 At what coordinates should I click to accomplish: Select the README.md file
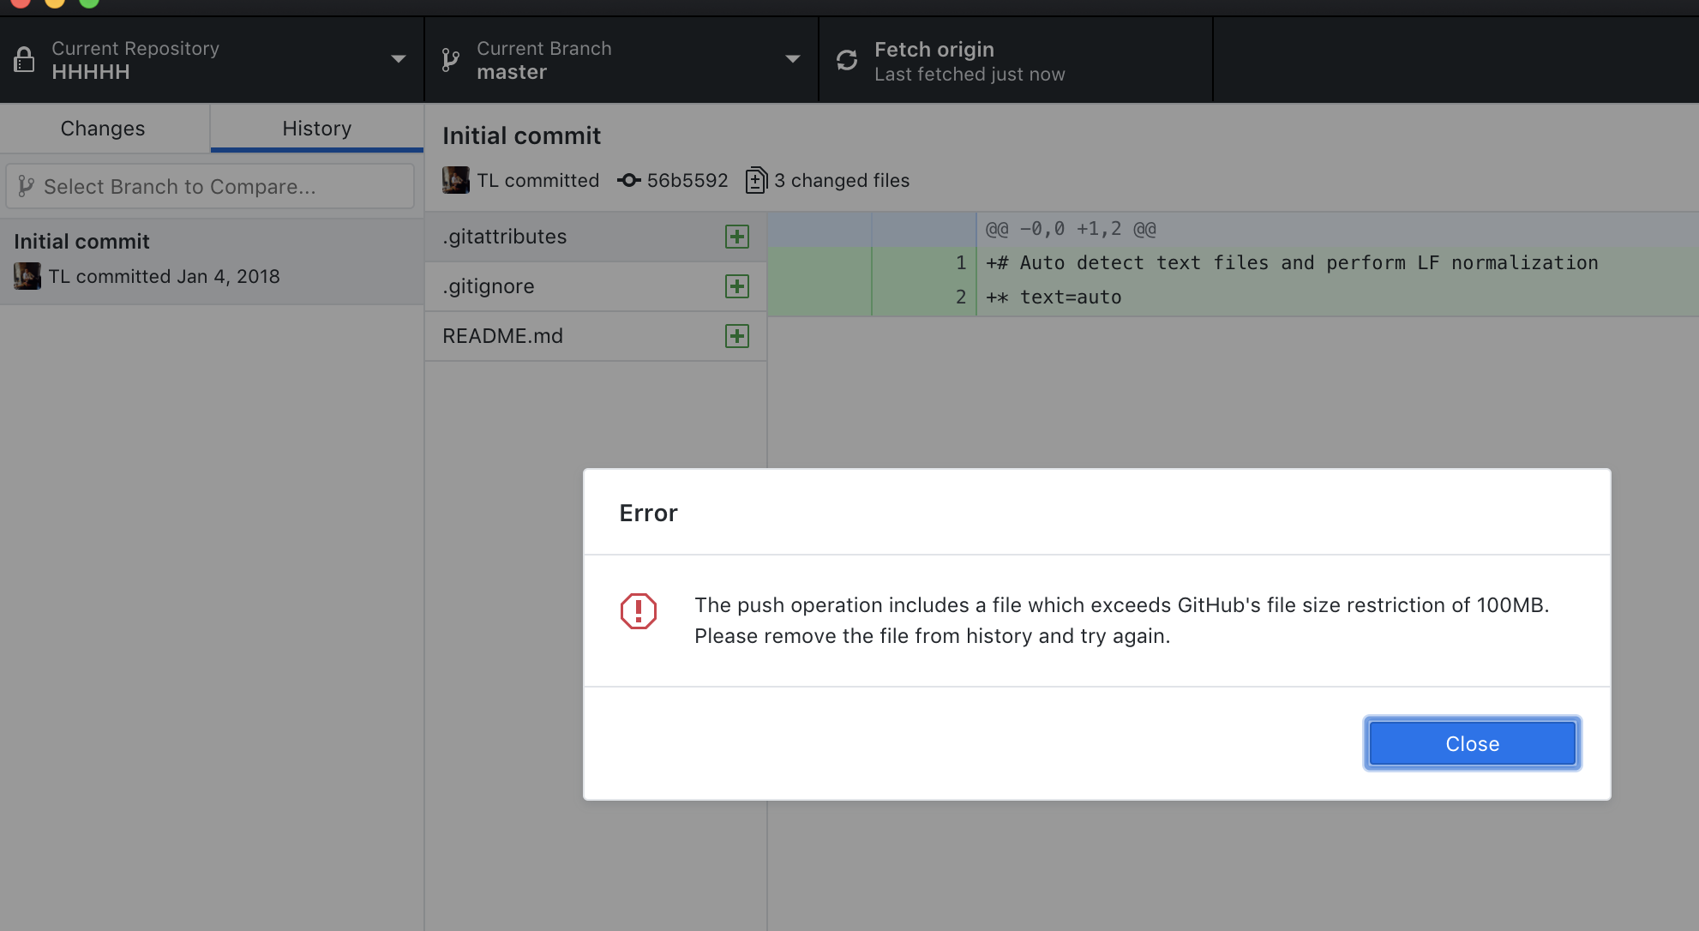(595, 336)
